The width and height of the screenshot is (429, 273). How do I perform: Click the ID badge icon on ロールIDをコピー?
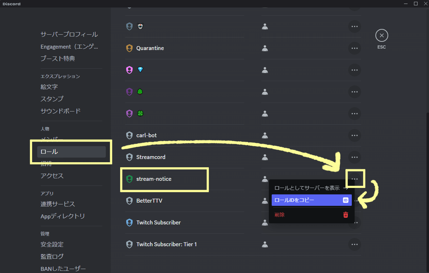point(345,200)
